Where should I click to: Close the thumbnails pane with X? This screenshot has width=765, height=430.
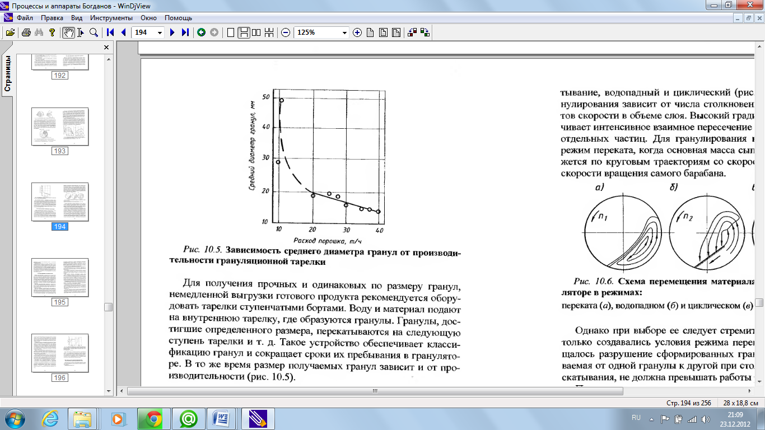pos(106,48)
